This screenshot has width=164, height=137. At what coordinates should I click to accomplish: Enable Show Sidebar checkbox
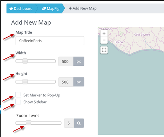pyautogui.click(x=18, y=101)
